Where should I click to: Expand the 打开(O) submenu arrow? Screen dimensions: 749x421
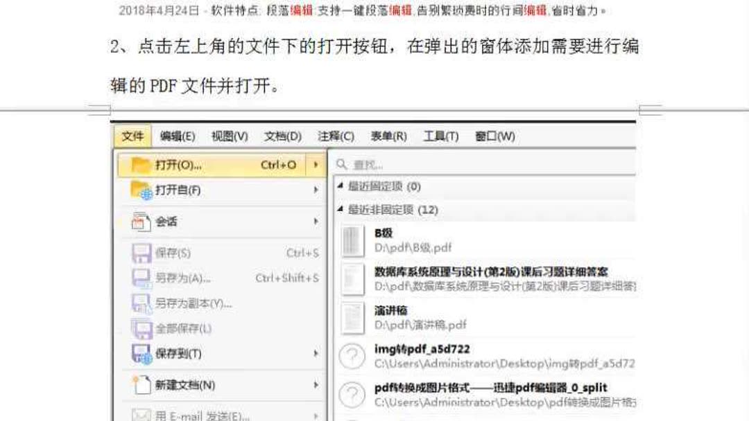[x=316, y=165]
